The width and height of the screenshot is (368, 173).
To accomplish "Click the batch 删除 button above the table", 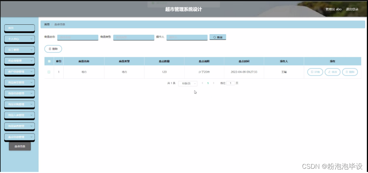I will [53, 49].
